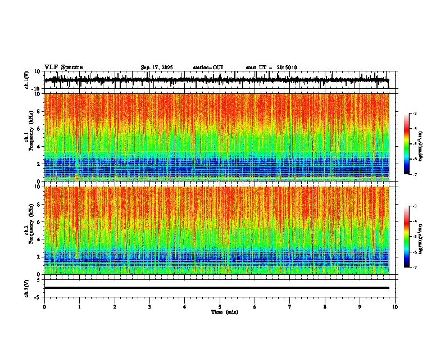Image resolution: width=445 pixels, height=344 pixels.
Task: Click the ch.1 spectrogram color scale bar
Action: (406, 144)
